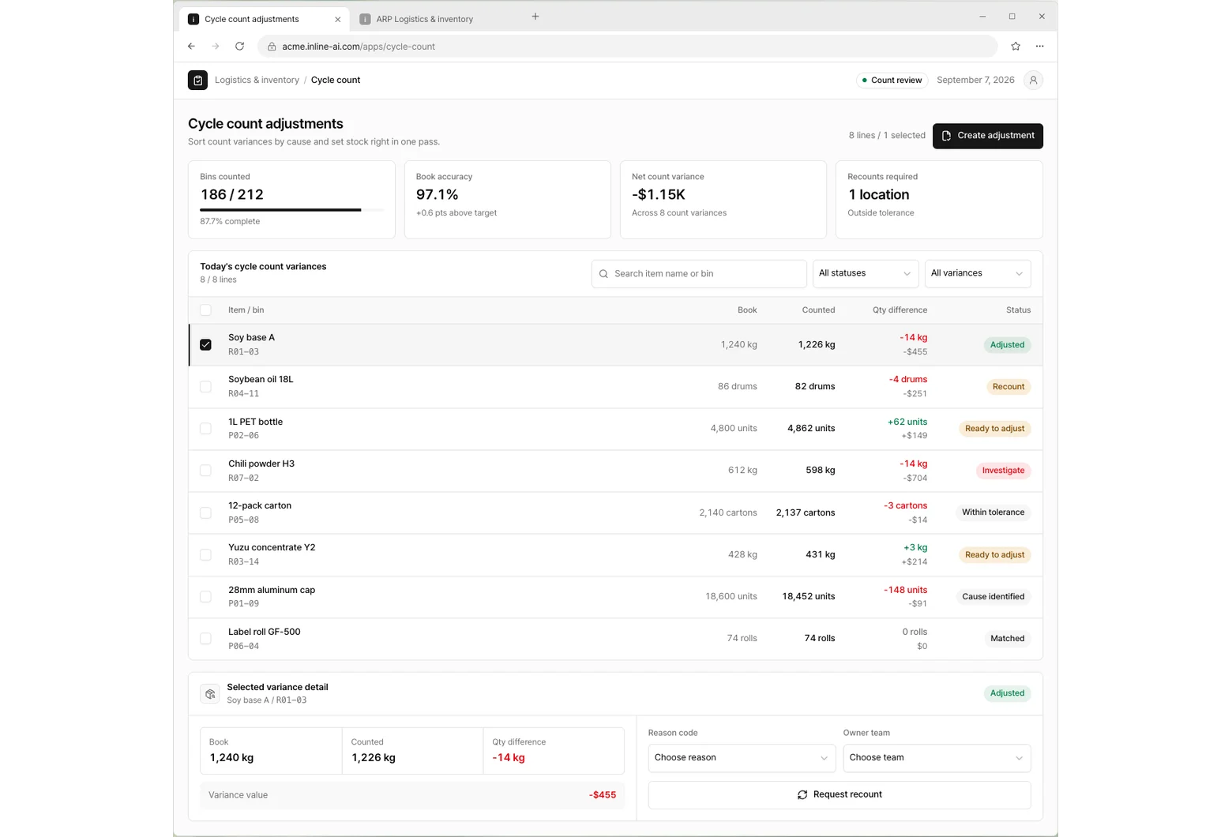The image size is (1232, 837).
Task: Check the Chili powder H3 row
Action: tap(205, 471)
